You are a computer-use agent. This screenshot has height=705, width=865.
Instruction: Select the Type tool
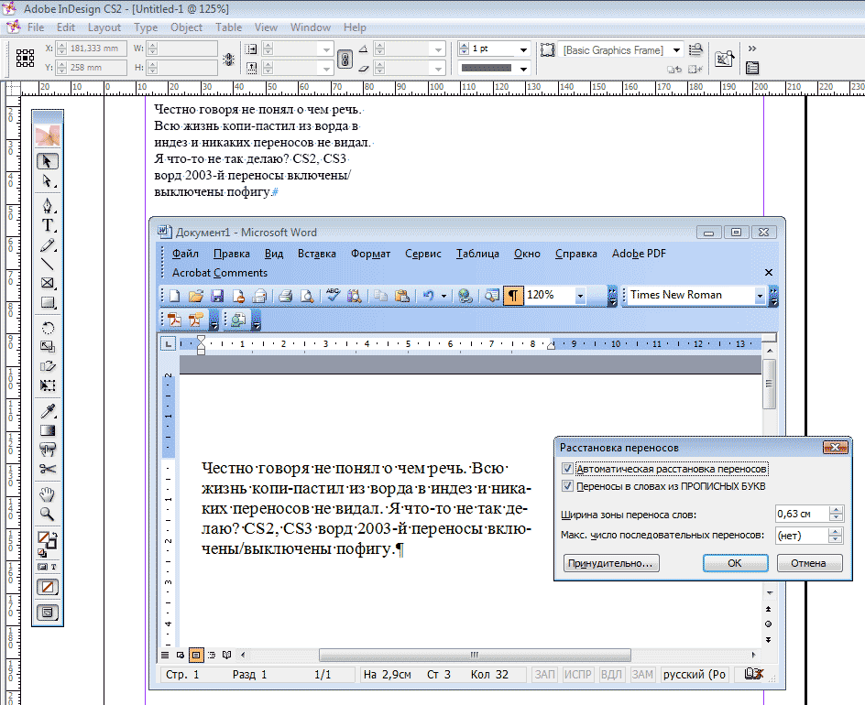[48, 225]
